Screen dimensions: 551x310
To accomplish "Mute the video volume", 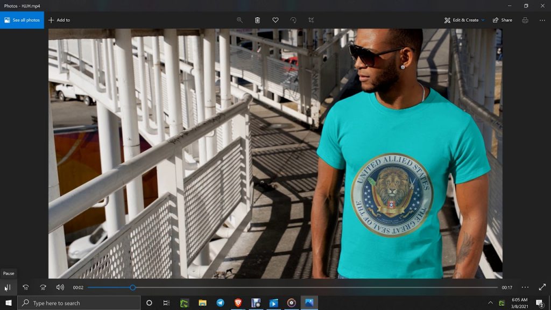I will pyautogui.click(x=60, y=287).
